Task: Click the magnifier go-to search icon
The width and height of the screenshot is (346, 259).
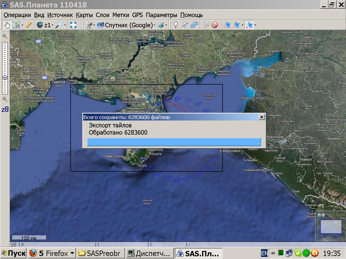Action: click(59, 25)
